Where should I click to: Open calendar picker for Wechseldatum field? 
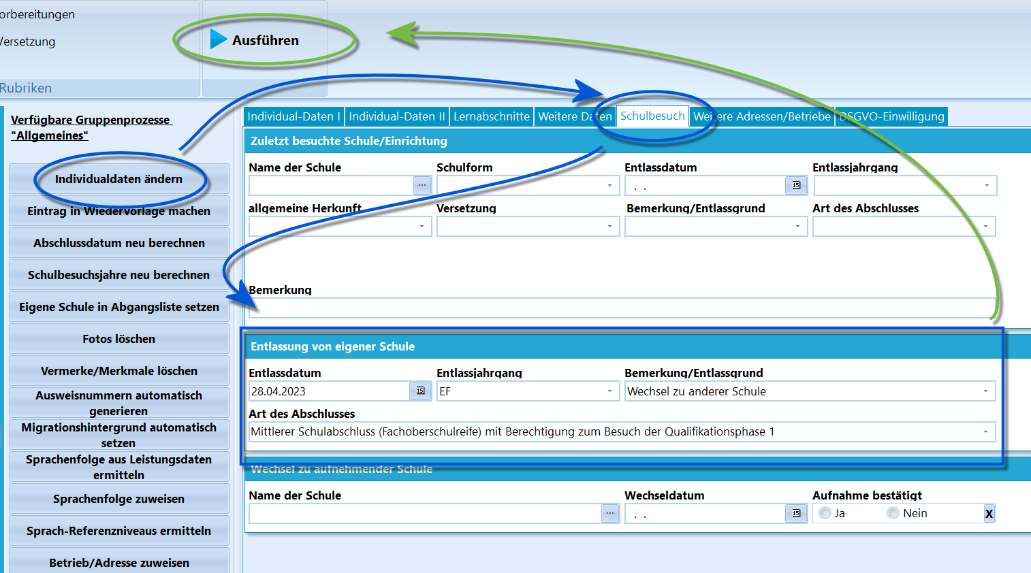796,513
